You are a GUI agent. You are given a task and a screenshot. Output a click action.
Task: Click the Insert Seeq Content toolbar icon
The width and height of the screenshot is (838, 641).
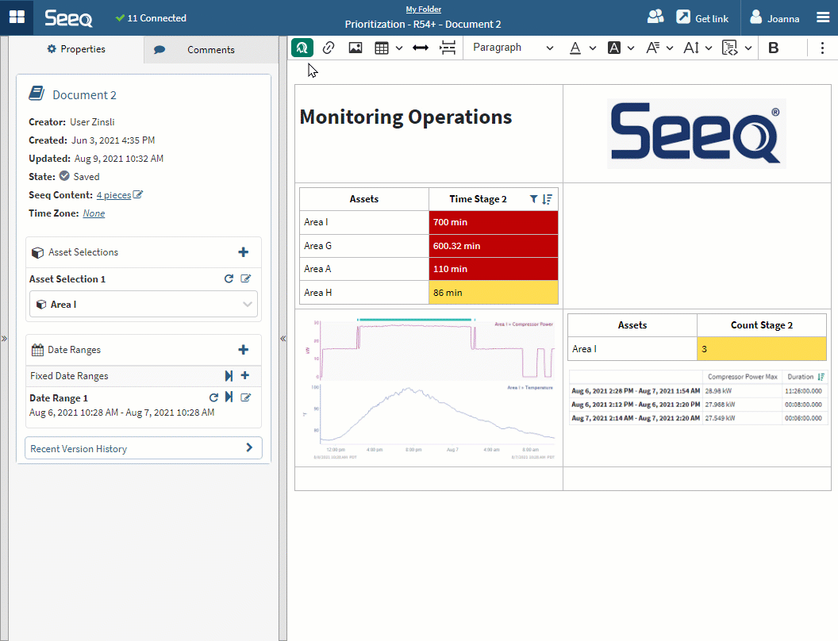point(302,48)
